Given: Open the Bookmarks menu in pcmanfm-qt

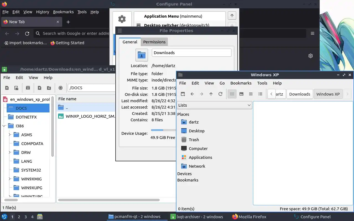Looking at the screenshot, I should click(241, 83).
